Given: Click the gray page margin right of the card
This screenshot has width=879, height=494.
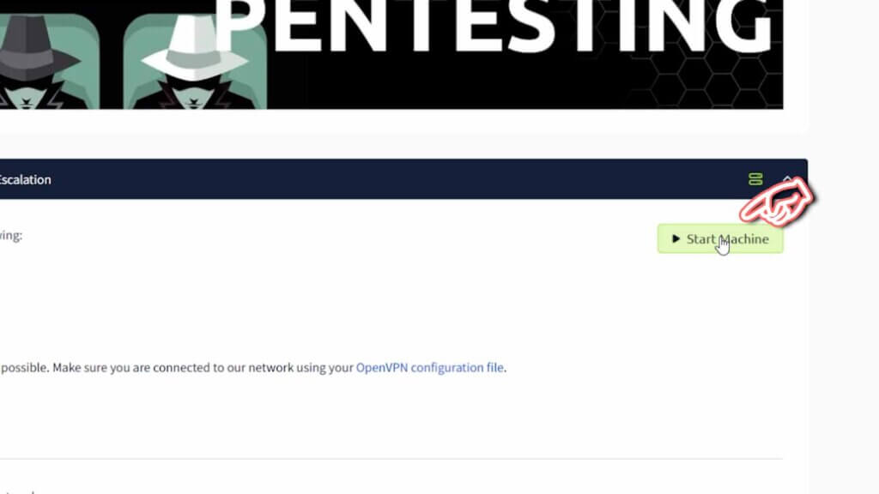Looking at the screenshot, I should coord(844,280).
